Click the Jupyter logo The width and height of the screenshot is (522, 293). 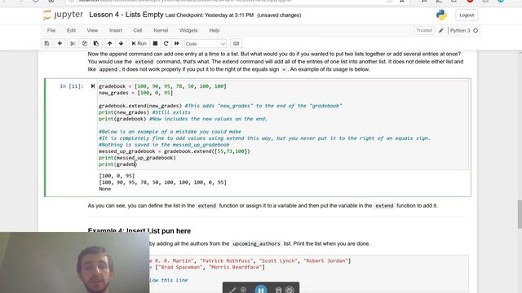pos(63,15)
